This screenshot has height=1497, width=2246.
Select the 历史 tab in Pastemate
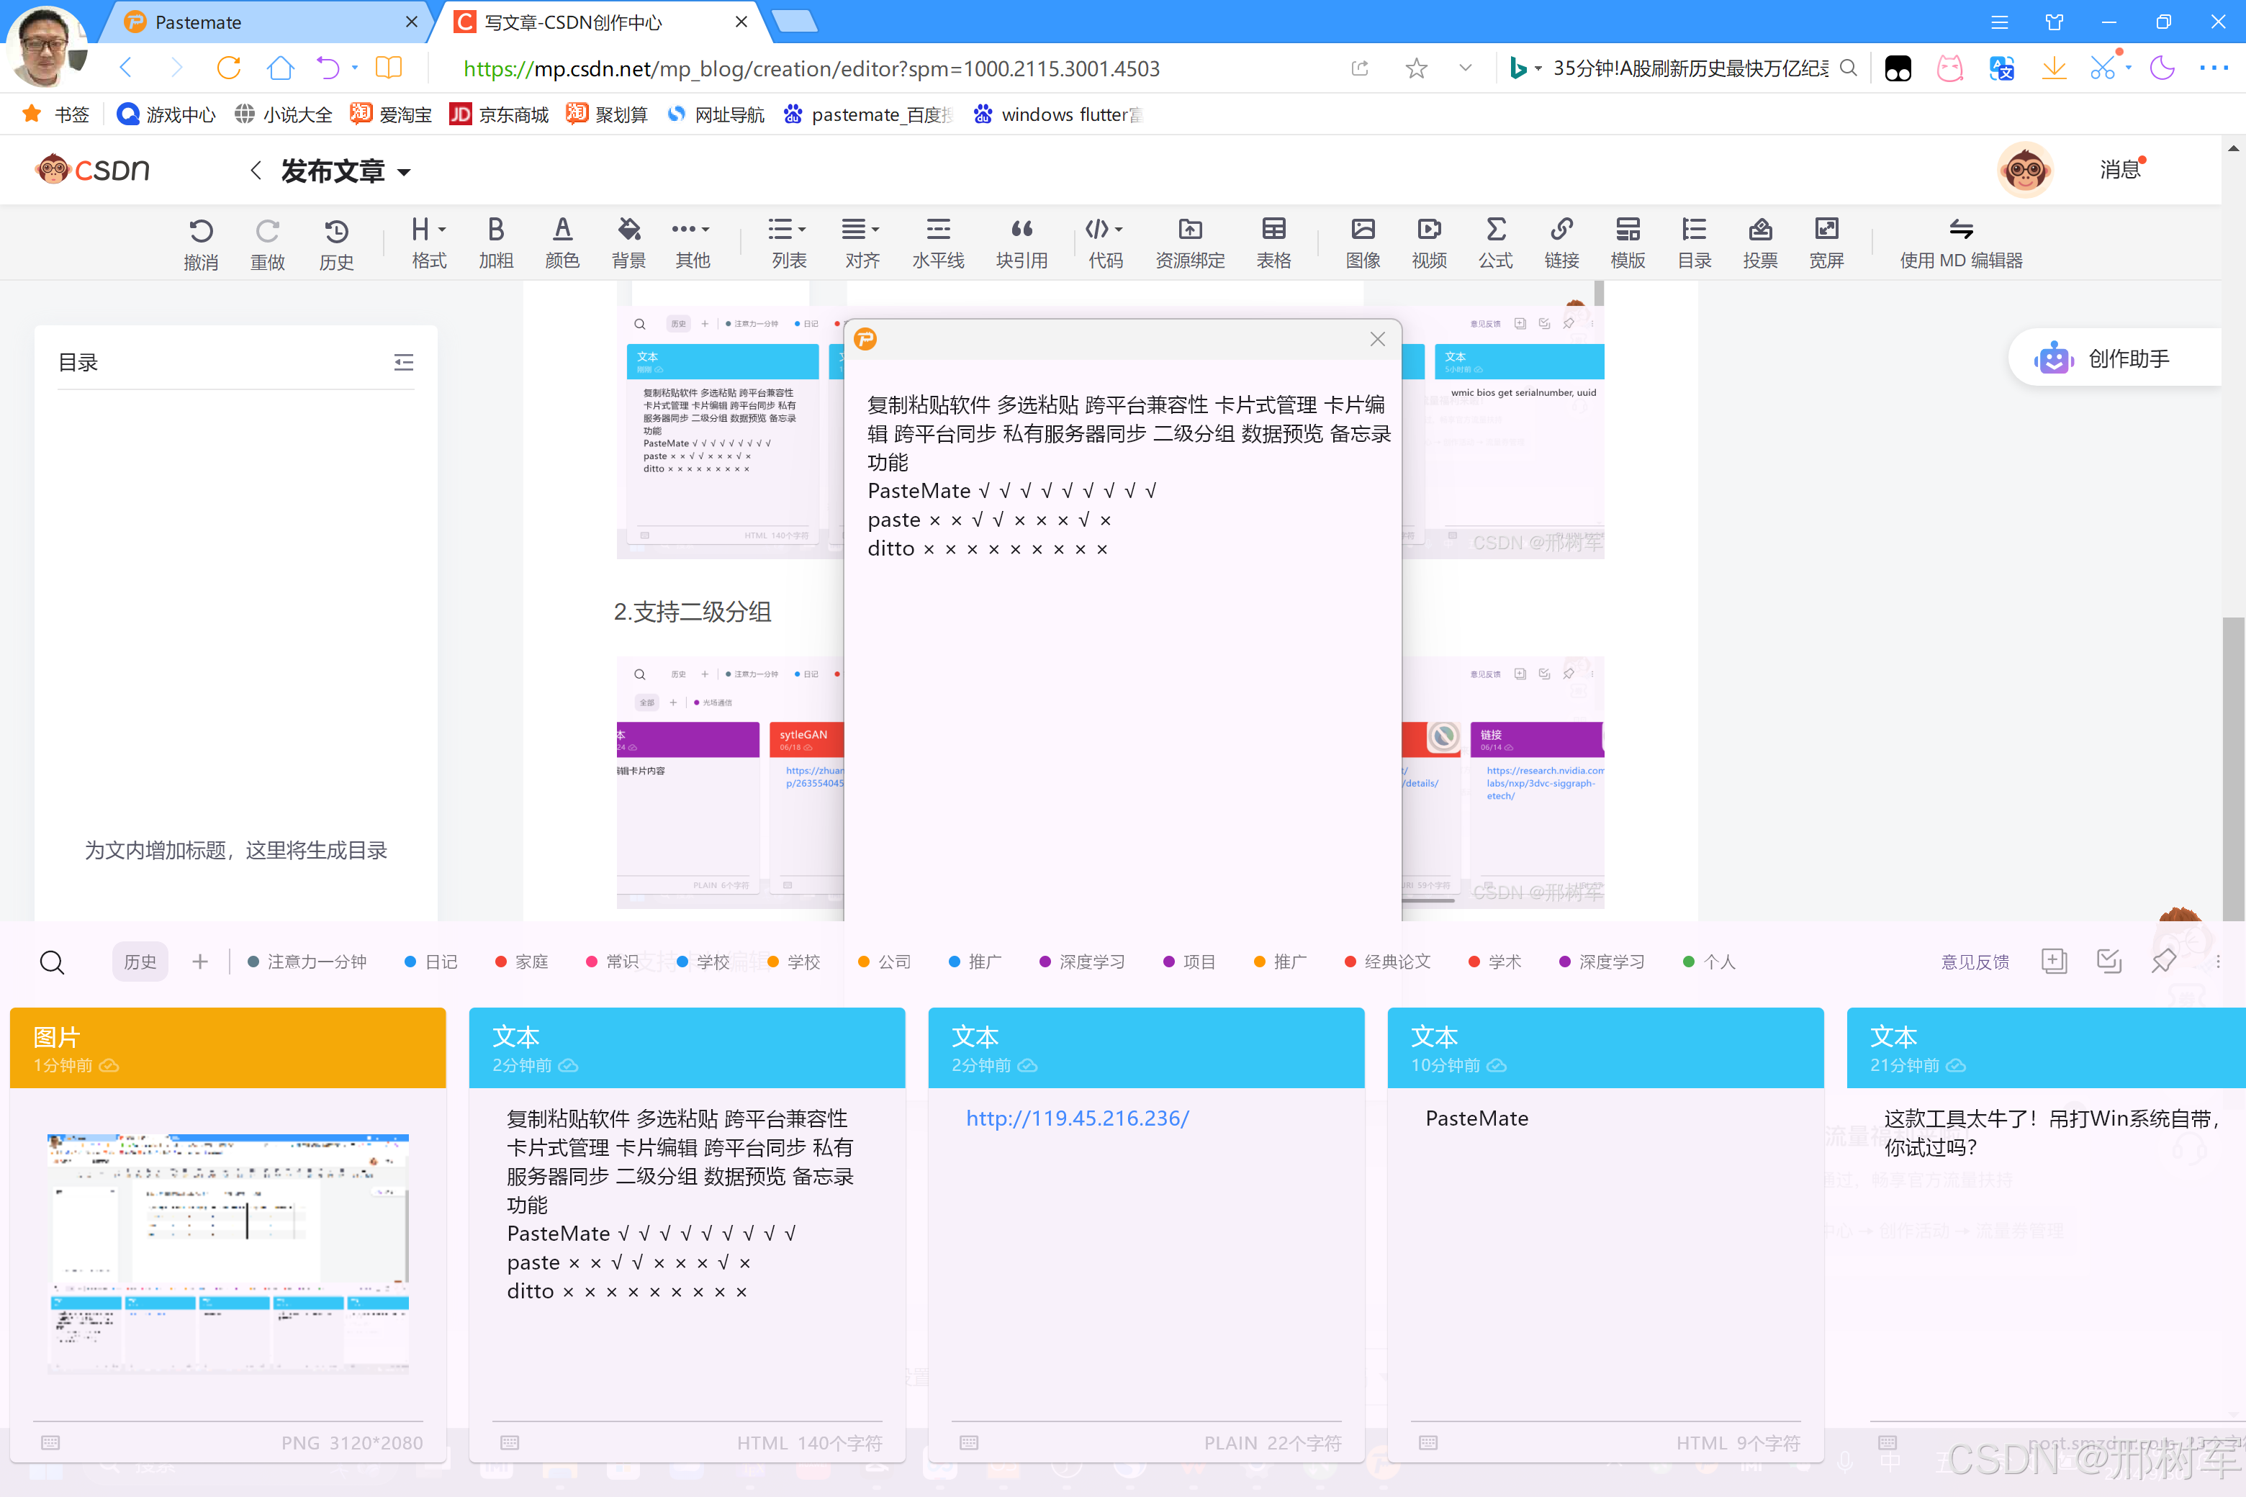tap(140, 962)
